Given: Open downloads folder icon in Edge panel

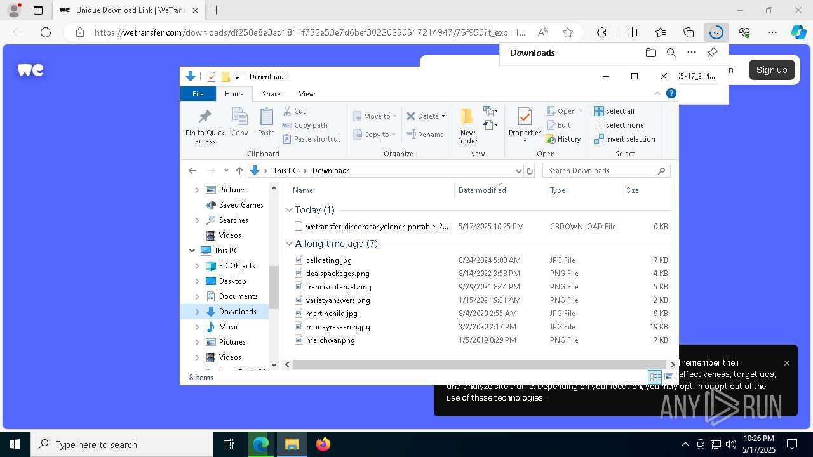Looking at the screenshot, I should pos(650,53).
